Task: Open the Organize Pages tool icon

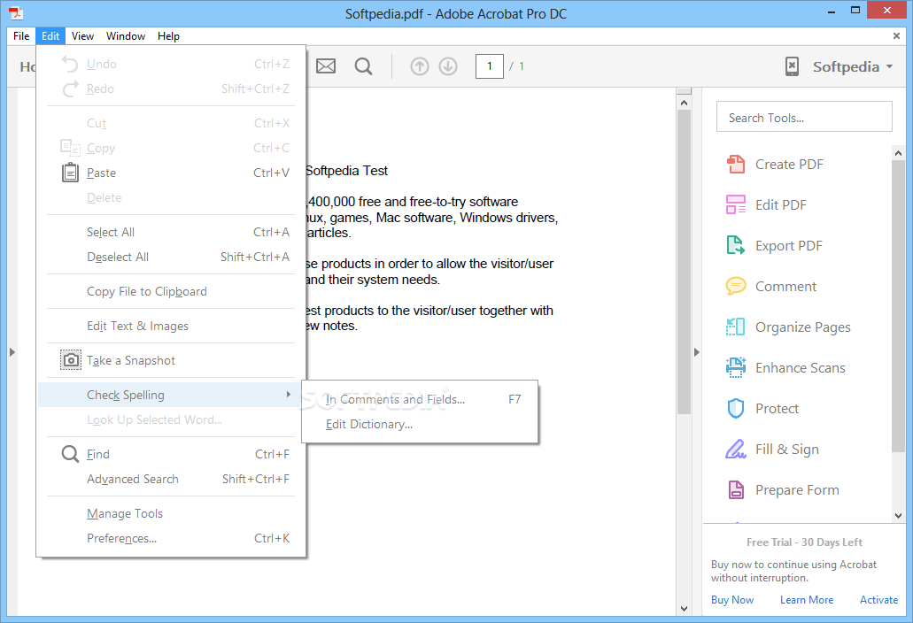Action: 735,327
